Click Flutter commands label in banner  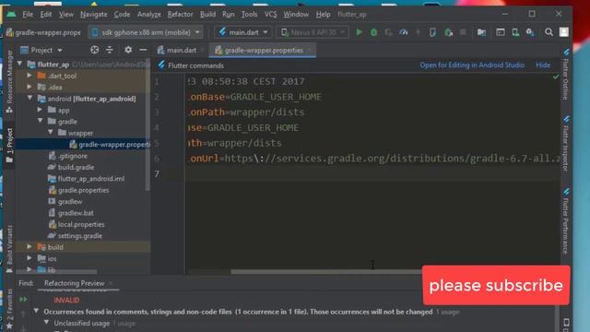(195, 65)
